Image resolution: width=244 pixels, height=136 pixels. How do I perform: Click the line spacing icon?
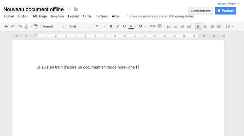(228, 26)
